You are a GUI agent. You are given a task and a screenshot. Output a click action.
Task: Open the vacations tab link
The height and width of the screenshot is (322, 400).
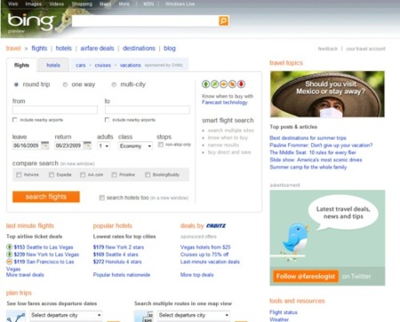pyautogui.click(x=131, y=66)
